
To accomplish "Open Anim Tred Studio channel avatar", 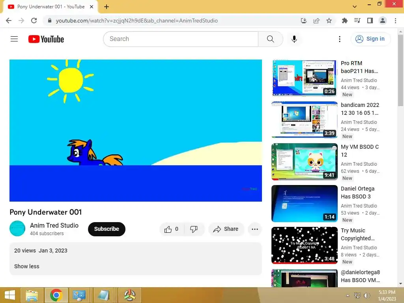I will pos(17,228).
